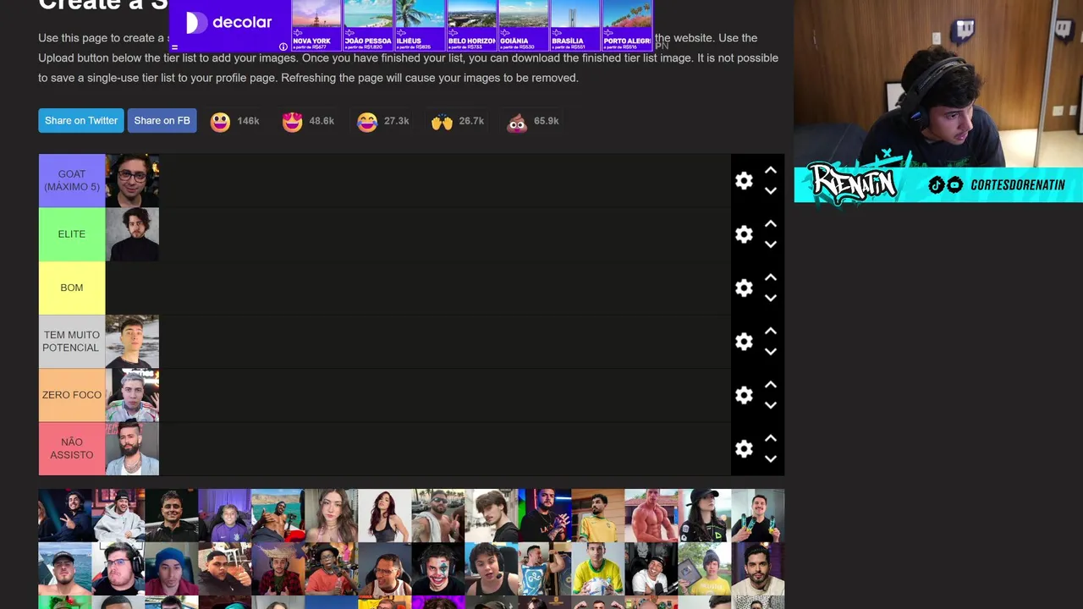
Task: Open Brasília destination in ad banner
Action: [574, 25]
